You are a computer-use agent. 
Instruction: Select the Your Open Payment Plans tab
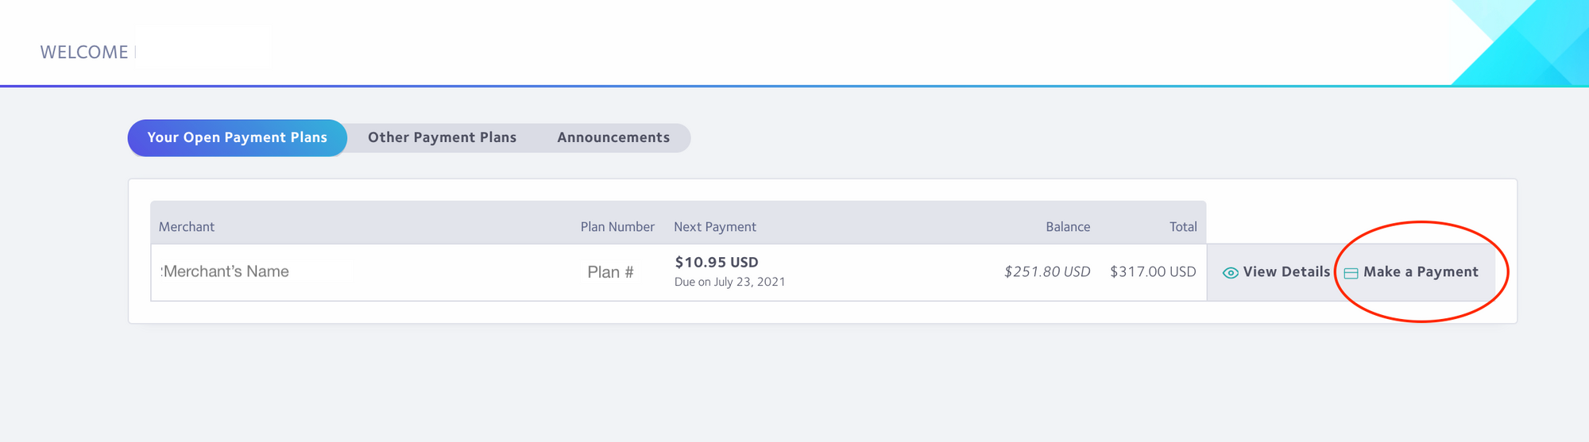point(237,138)
